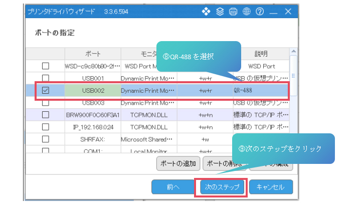364x204 pixels.
Task: Check the IP_192.168.0.24 port checkbox
Action: pyautogui.click(x=46, y=127)
